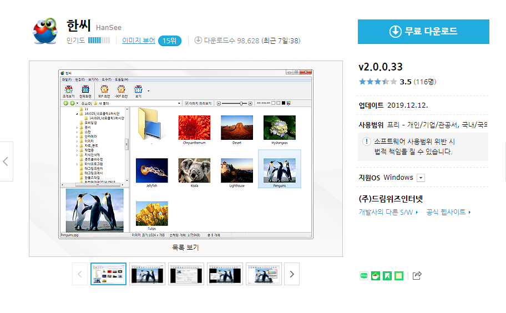The height and width of the screenshot is (313, 506).
Task: Click the 15위 rank badge
Action: tap(170, 41)
